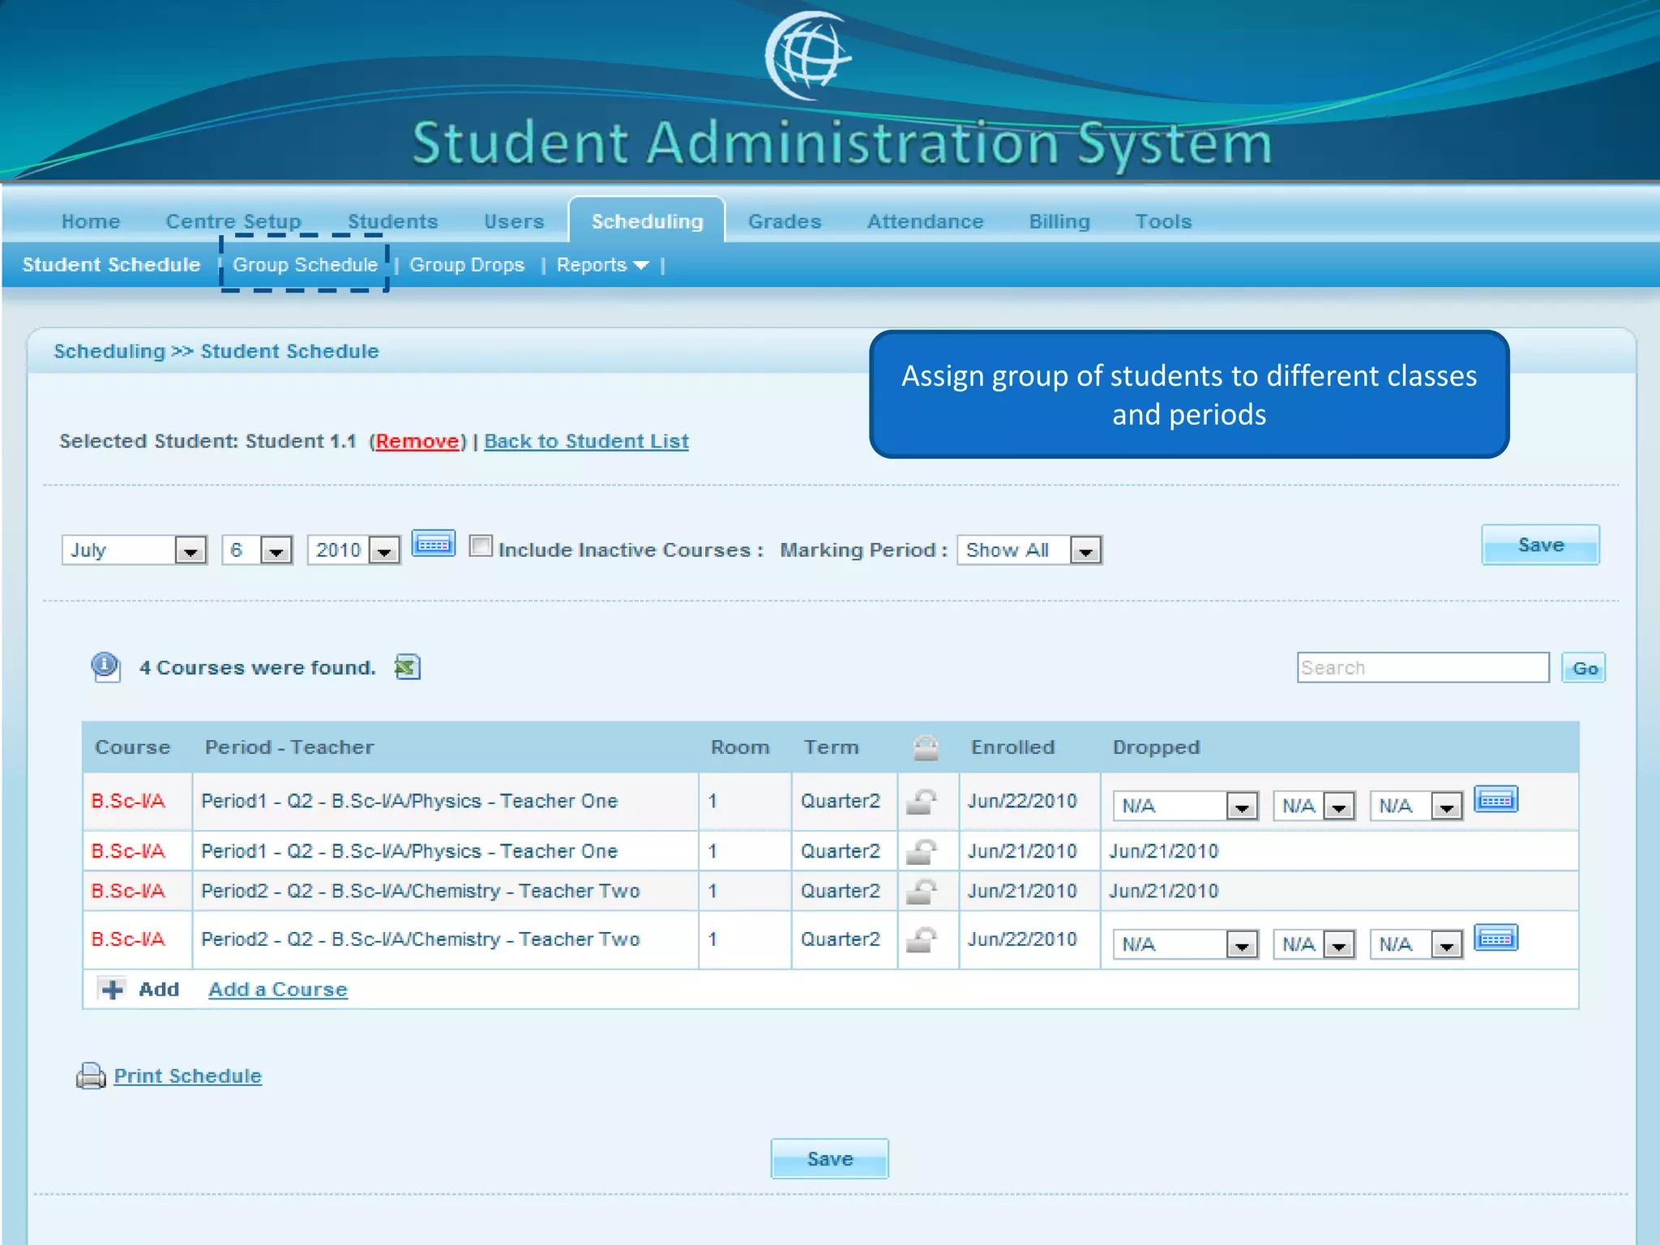Click the lock column header icon

[926, 747]
